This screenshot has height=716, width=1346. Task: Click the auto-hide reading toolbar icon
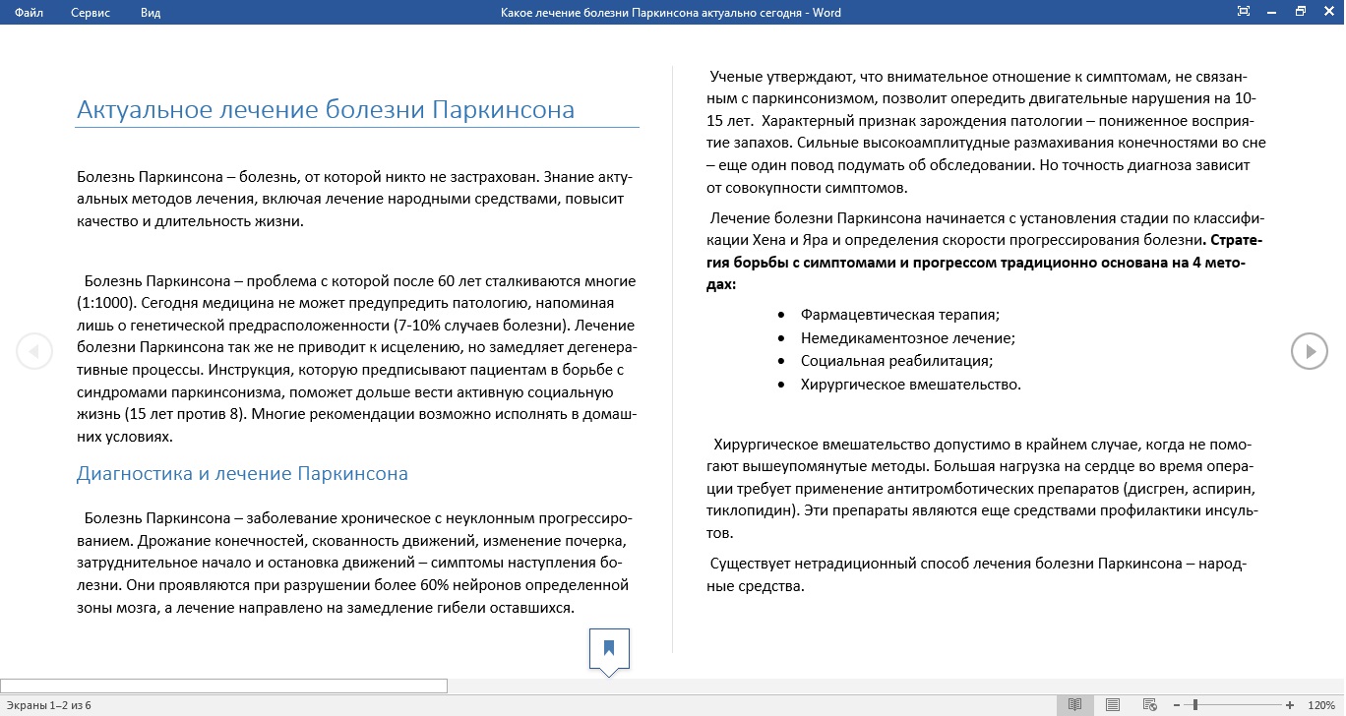pyautogui.click(x=1244, y=12)
